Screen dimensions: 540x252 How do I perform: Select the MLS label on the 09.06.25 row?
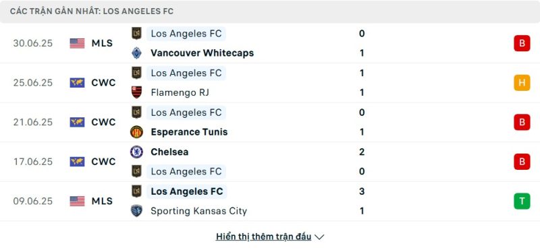102,201
